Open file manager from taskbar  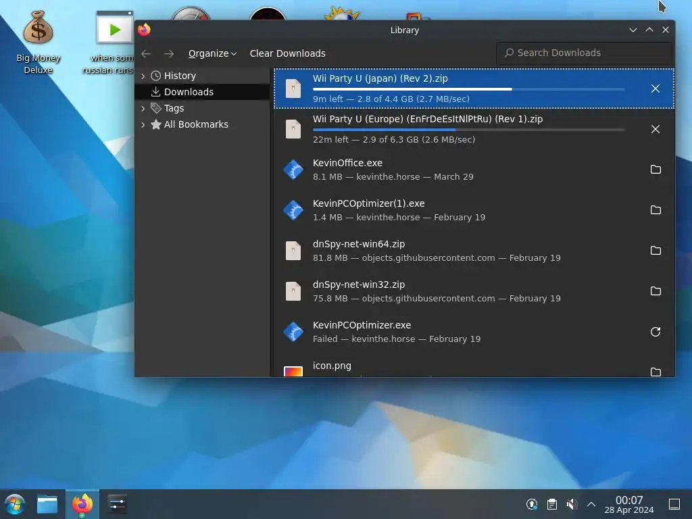coord(47,504)
